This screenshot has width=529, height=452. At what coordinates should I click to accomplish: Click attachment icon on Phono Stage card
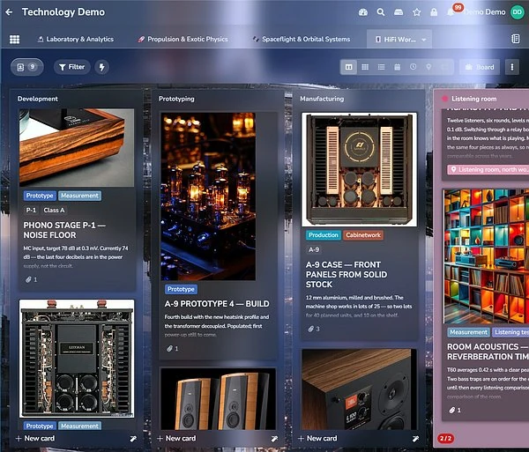(x=28, y=279)
